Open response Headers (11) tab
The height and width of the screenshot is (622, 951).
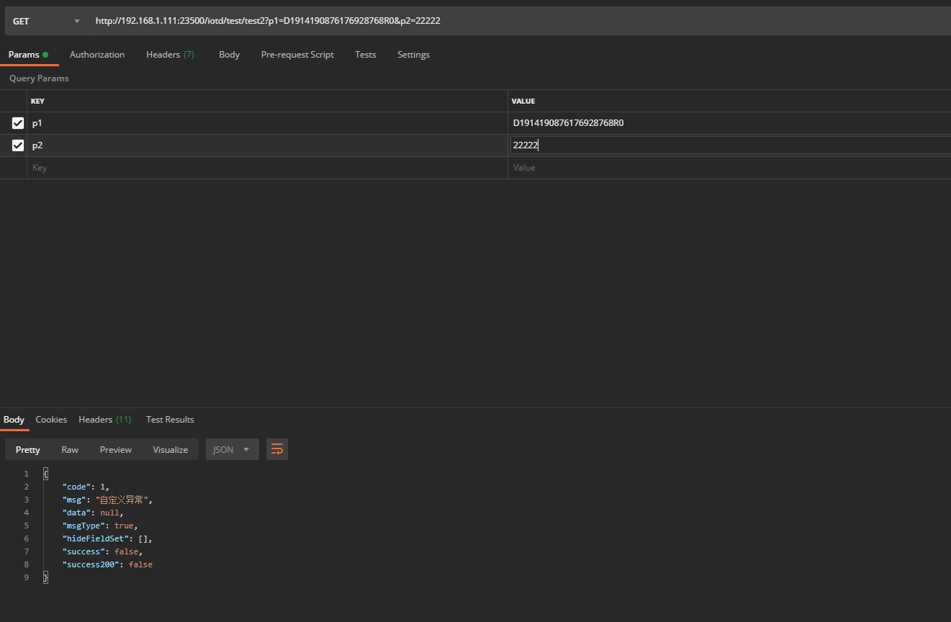coord(104,420)
